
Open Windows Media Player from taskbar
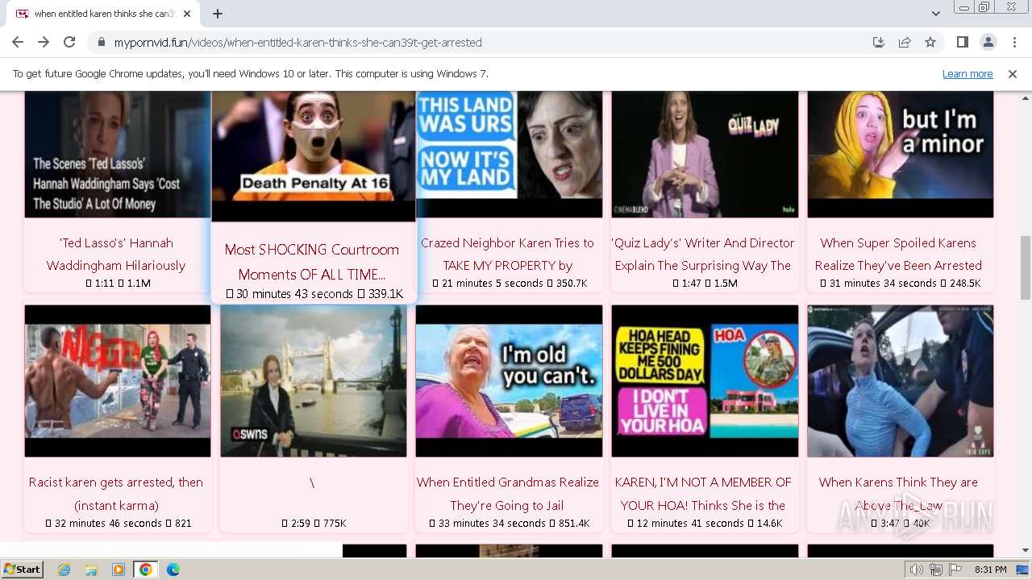click(119, 570)
